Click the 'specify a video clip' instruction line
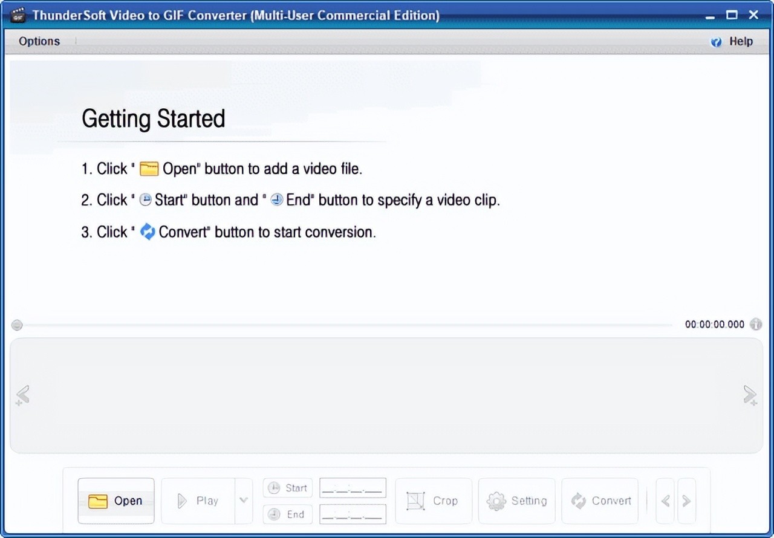Image resolution: width=774 pixels, height=538 pixels. click(x=291, y=200)
